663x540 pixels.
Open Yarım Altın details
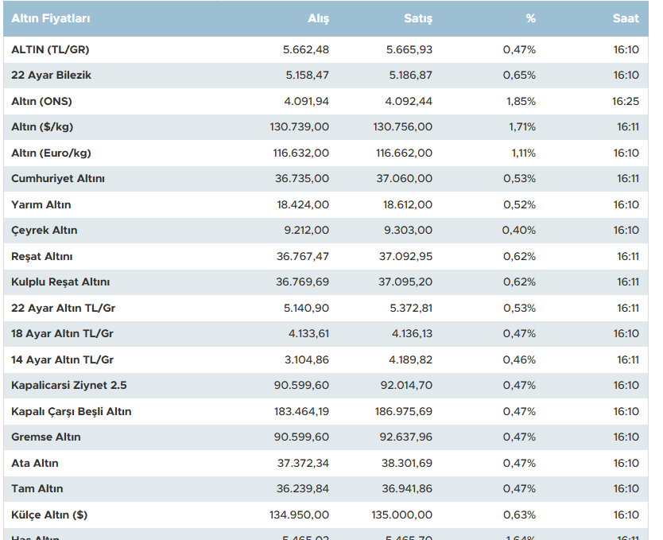click(41, 204)
